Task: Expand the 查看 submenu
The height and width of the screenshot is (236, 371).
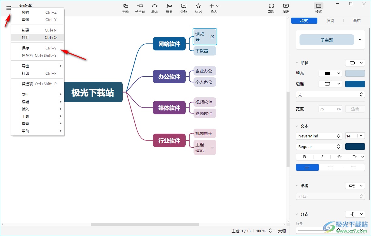Action: (x=37, y=124)
